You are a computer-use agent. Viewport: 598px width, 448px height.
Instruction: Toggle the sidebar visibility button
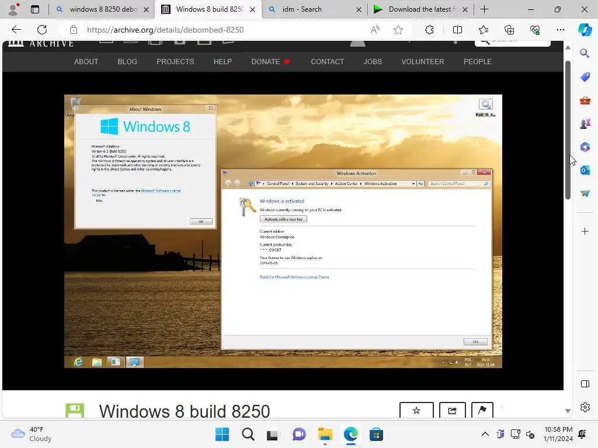click(585, 384)
